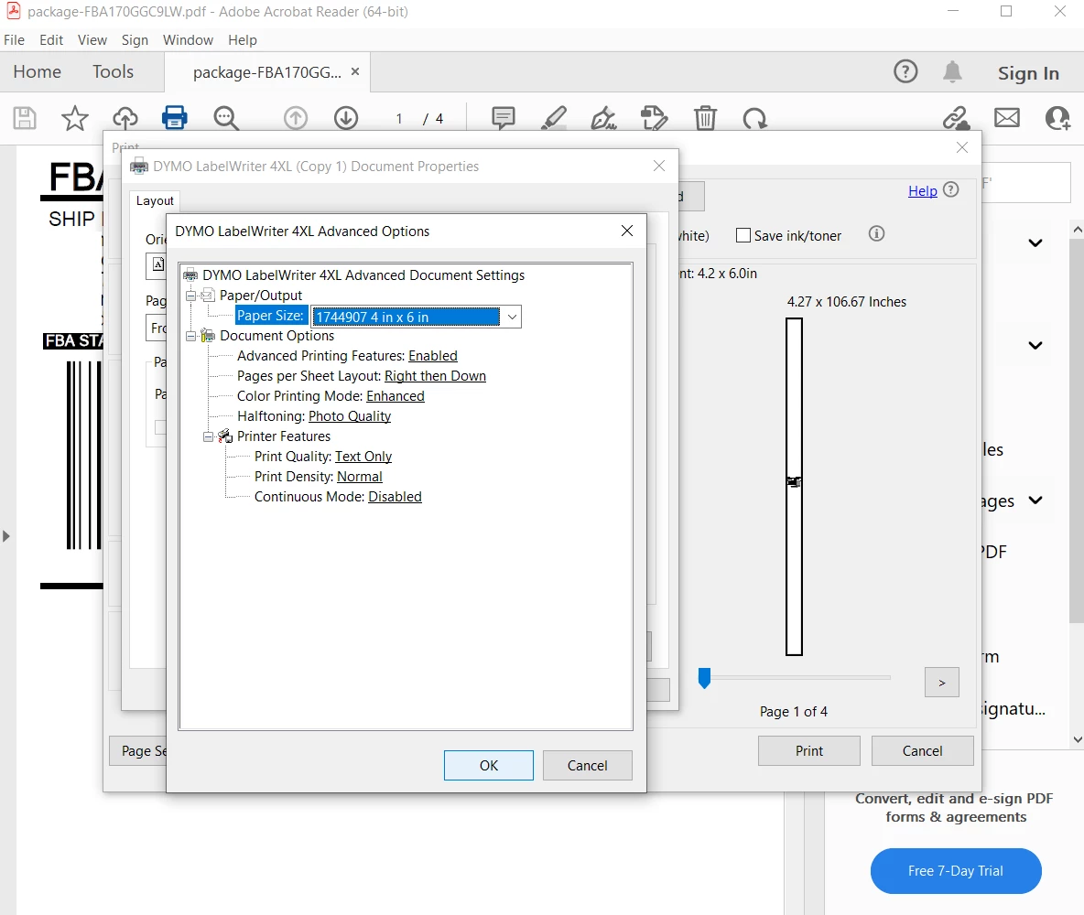Select the highlight text pen icon
The height and width of the screenshot is (915, 1084).
(554, 118)
